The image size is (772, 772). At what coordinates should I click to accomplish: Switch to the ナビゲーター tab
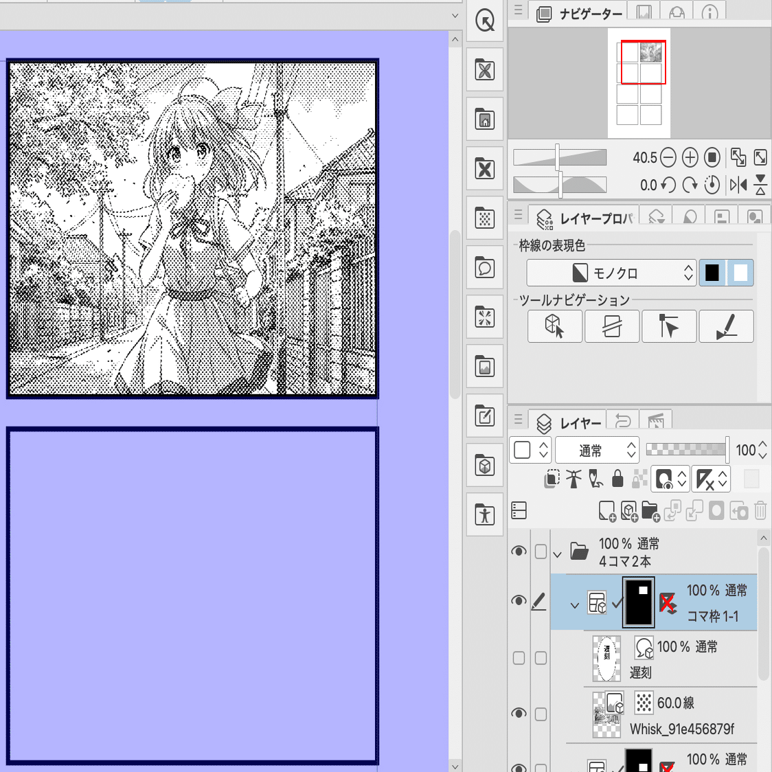580,13
